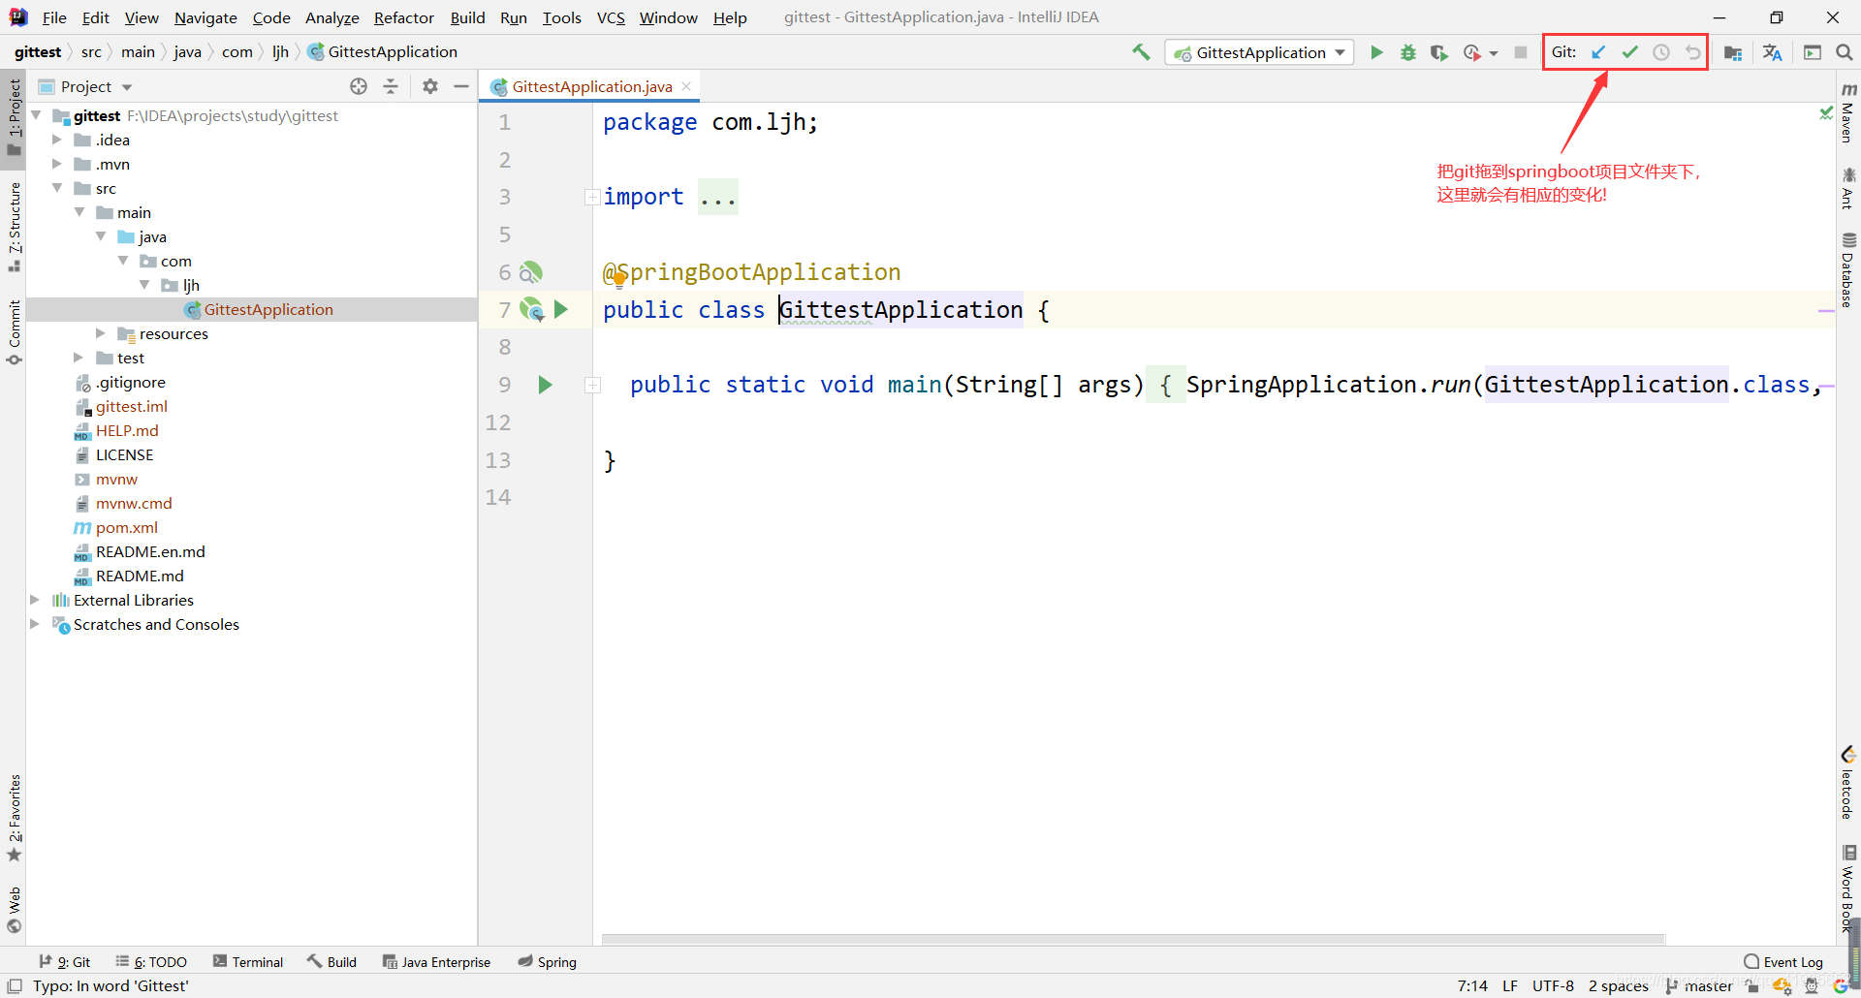Click the Translate icon in toolbar
Screen dimensions: 1861x998
(1772, 52)
